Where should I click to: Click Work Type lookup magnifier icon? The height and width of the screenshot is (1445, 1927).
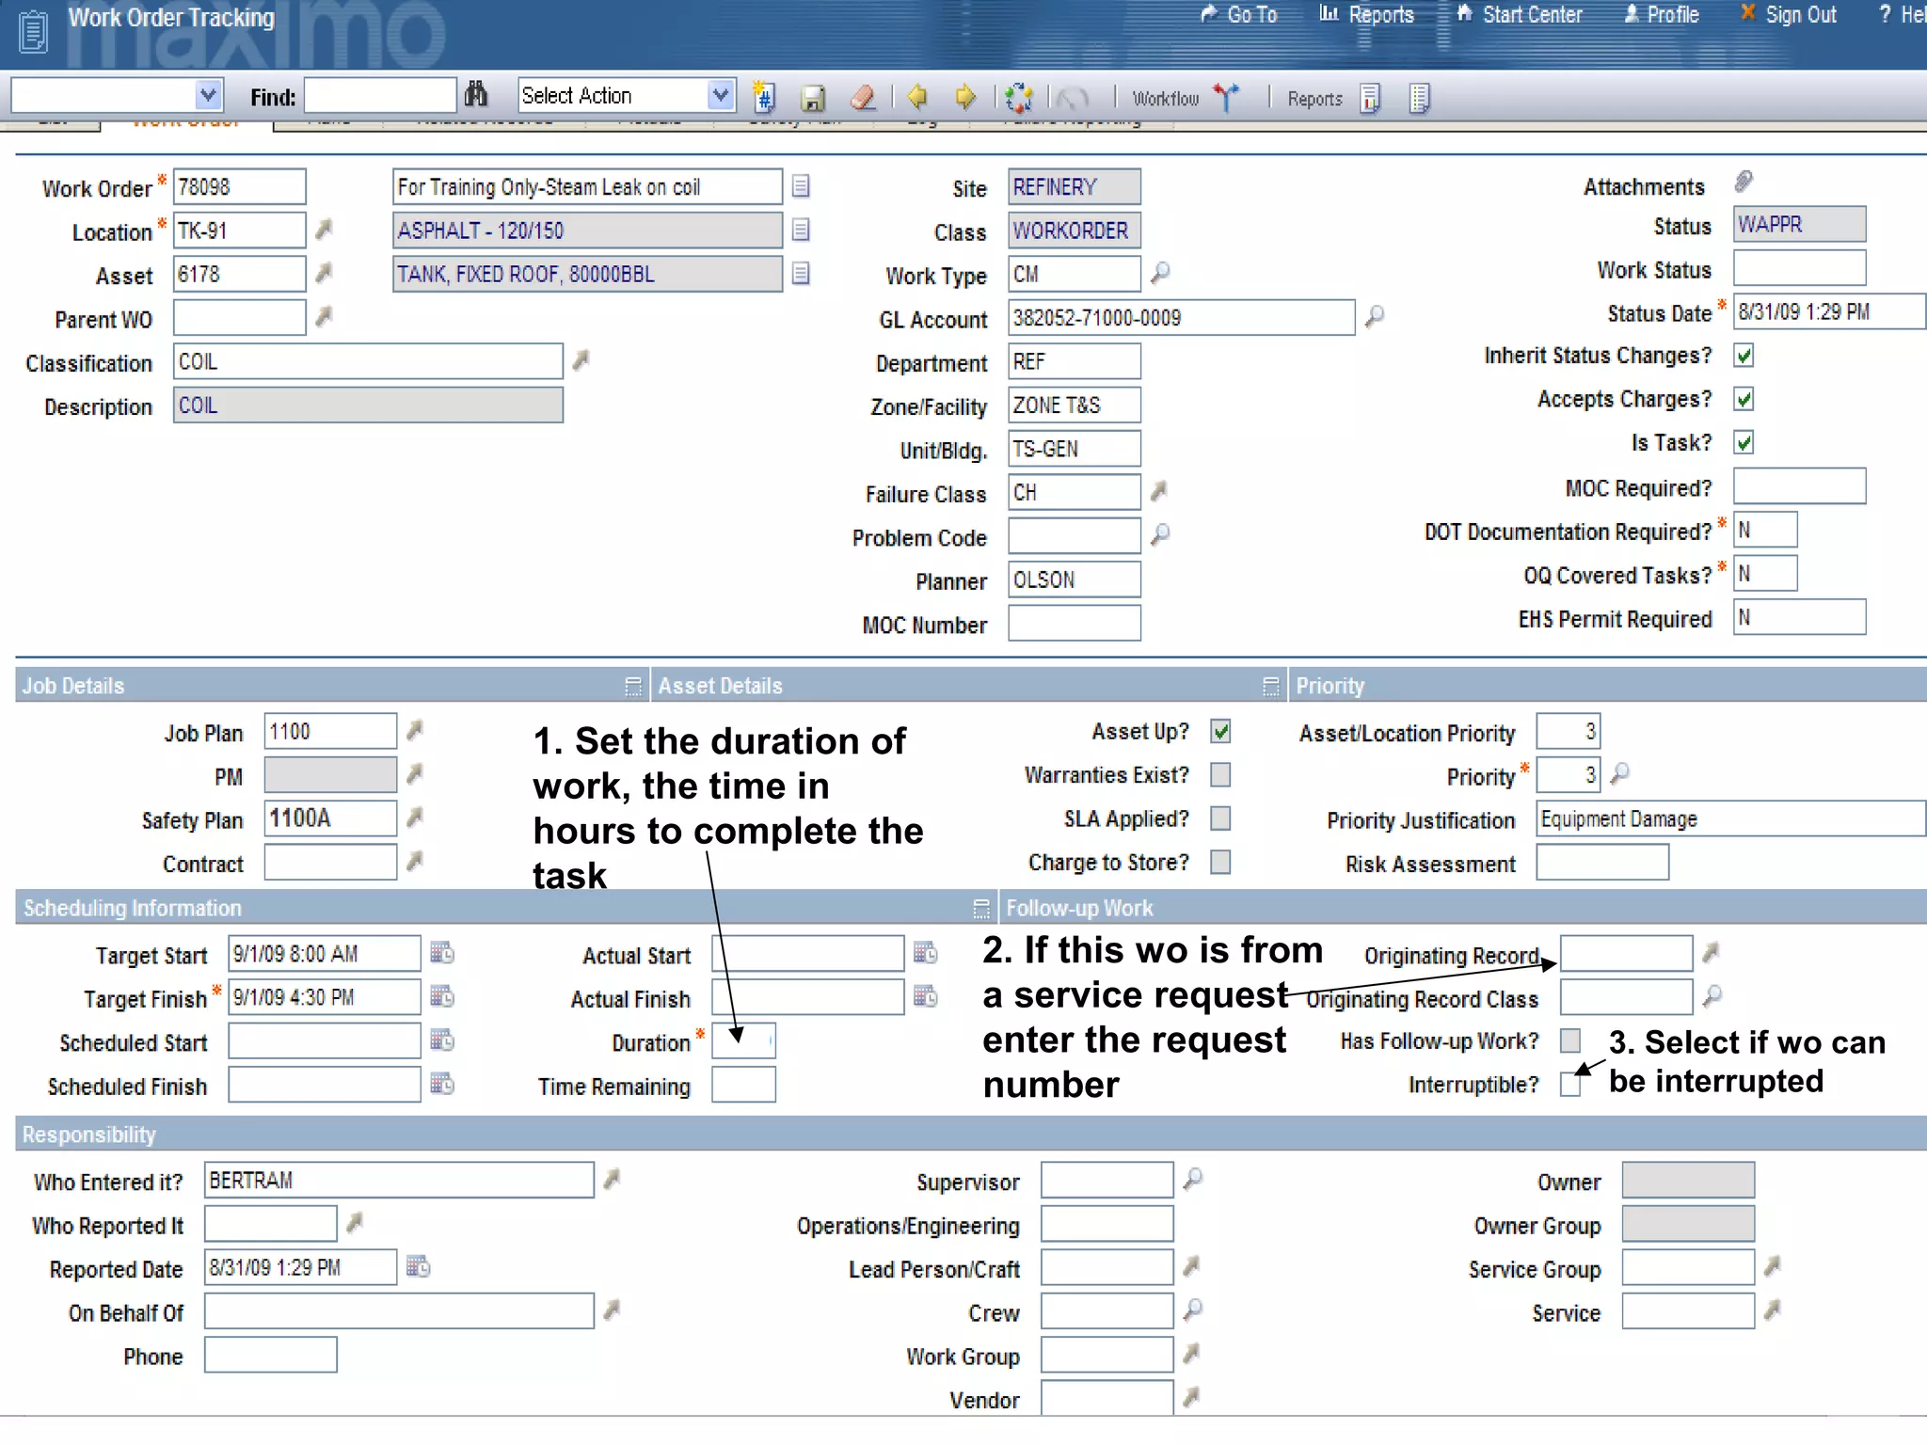(1161, 273)
